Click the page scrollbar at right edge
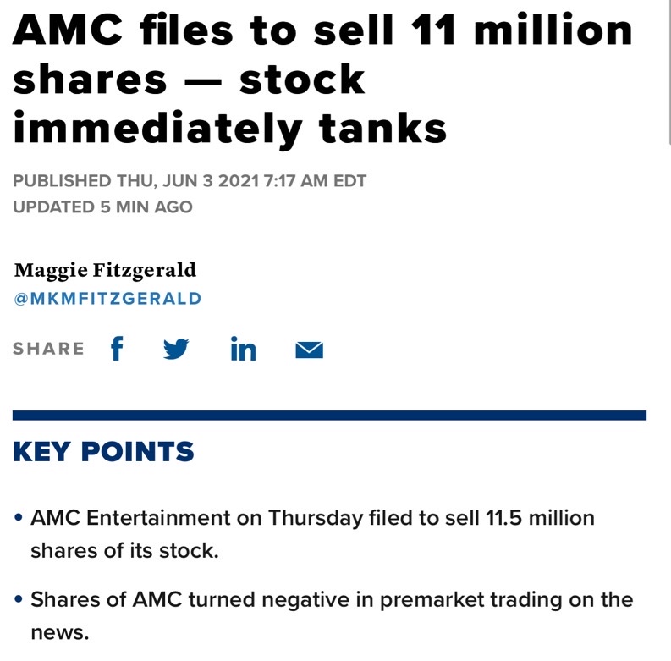 (x=668, y=73)
